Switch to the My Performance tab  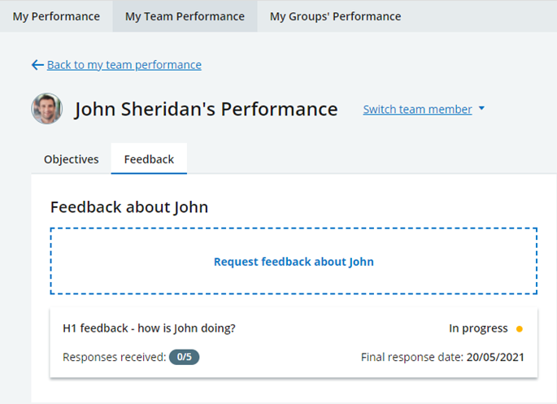[56, 16]
